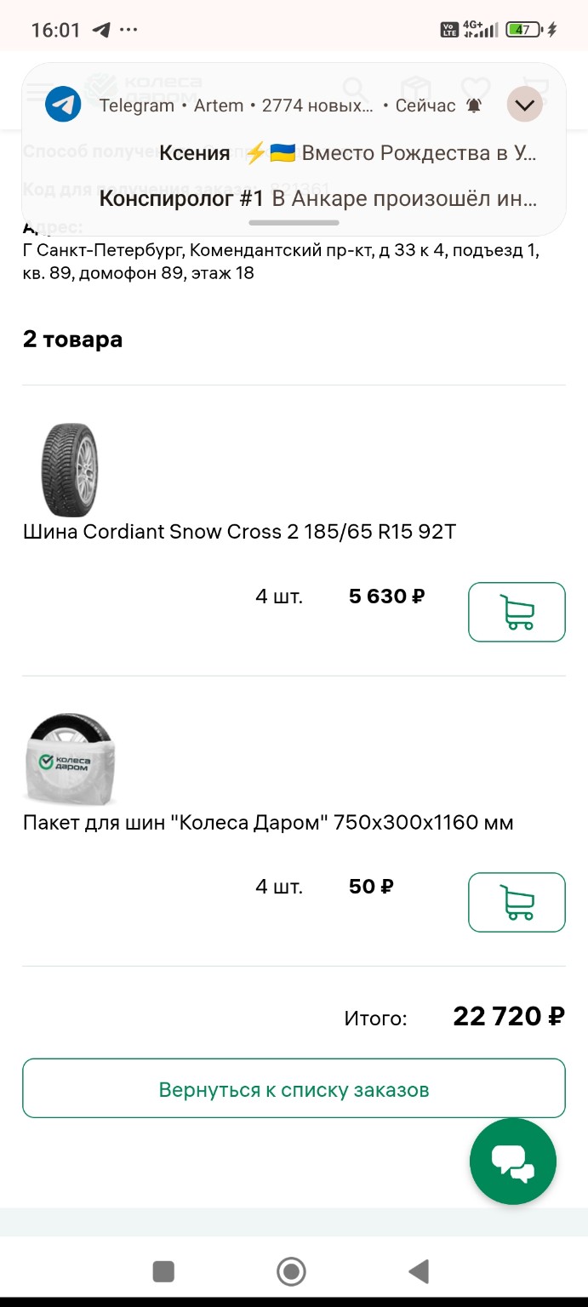
Task: Select the Cordiant Snow Cross product title
Action: coord(239,531)
